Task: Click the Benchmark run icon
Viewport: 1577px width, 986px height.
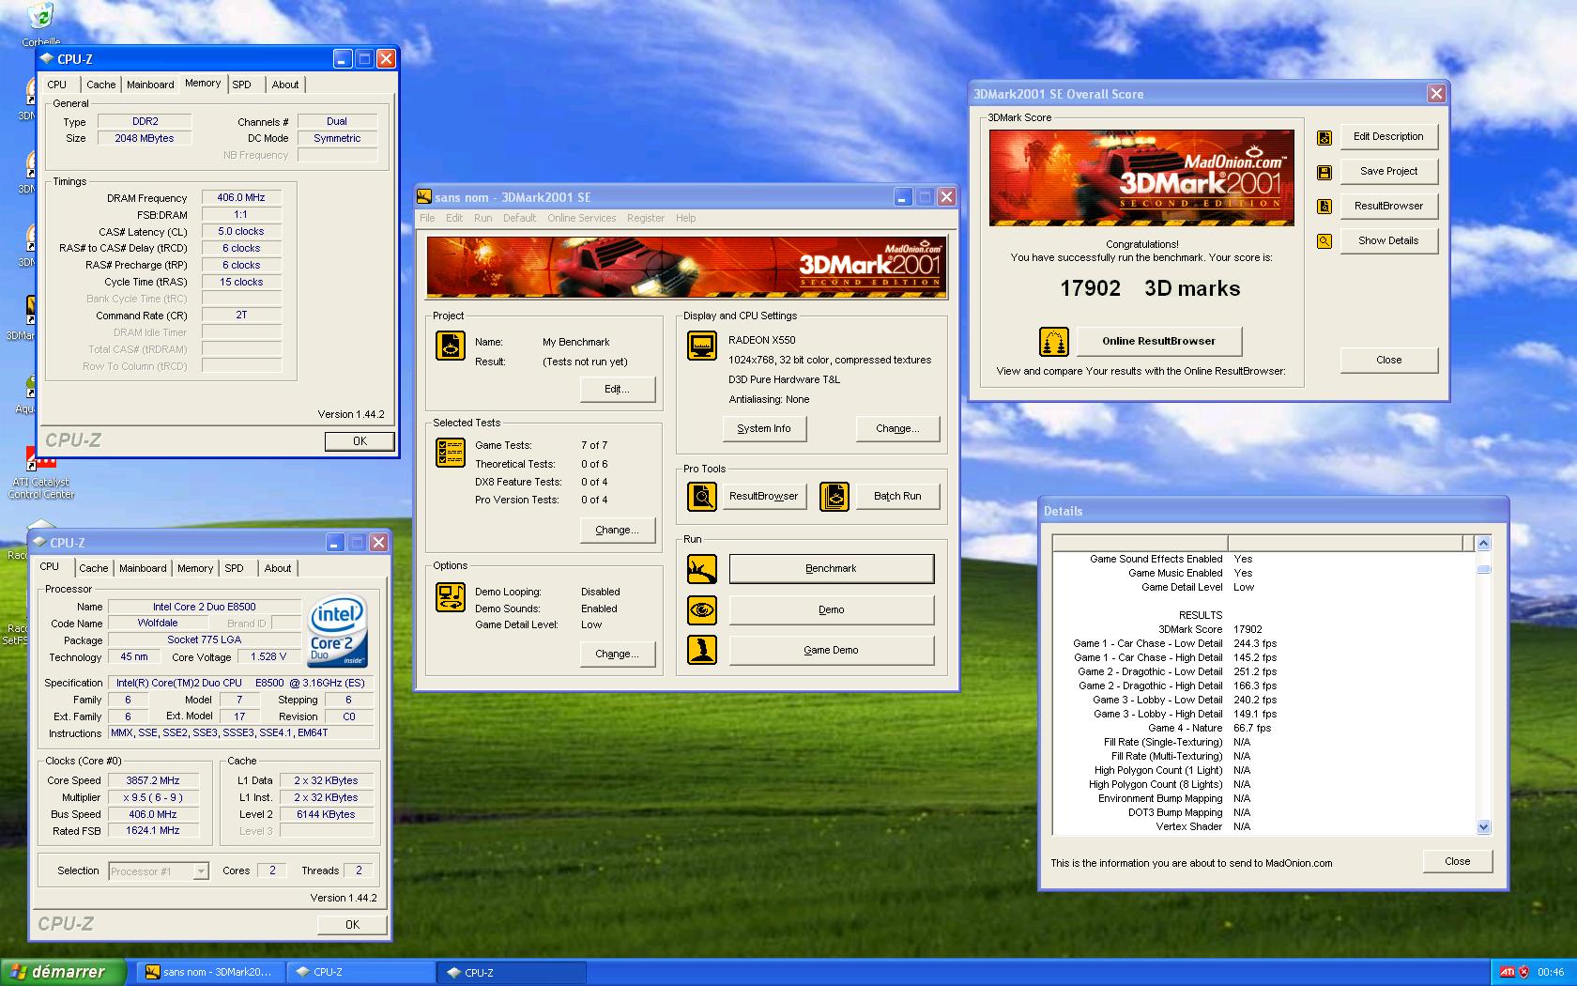Action: point(702,568)
